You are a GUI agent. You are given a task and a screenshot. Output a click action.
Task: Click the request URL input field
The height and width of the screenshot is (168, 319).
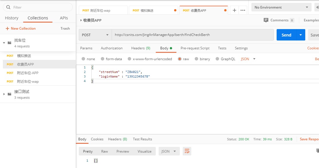tap(192, 35)
